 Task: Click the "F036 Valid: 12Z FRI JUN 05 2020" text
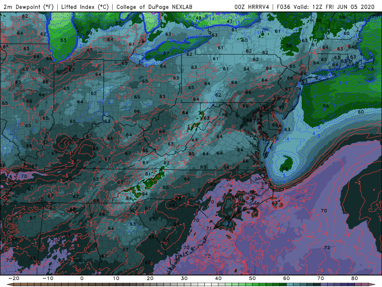pos(326,7)
